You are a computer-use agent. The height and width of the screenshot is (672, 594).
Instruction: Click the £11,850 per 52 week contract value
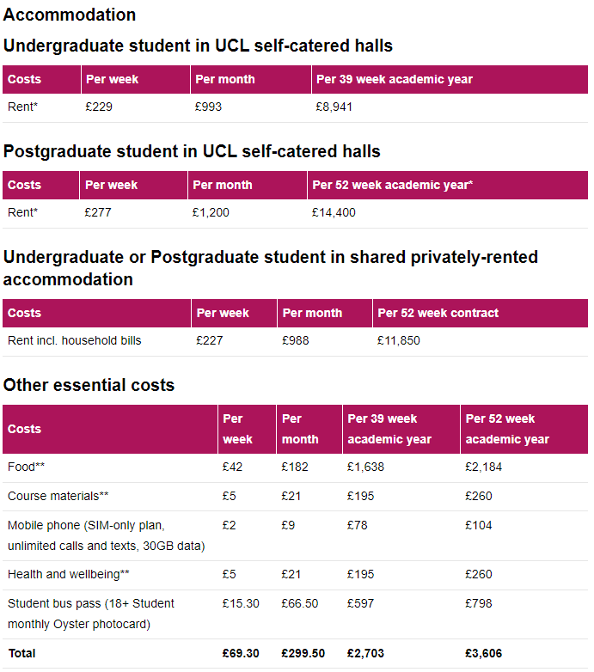pyautogui.click(x=399, y=341)
